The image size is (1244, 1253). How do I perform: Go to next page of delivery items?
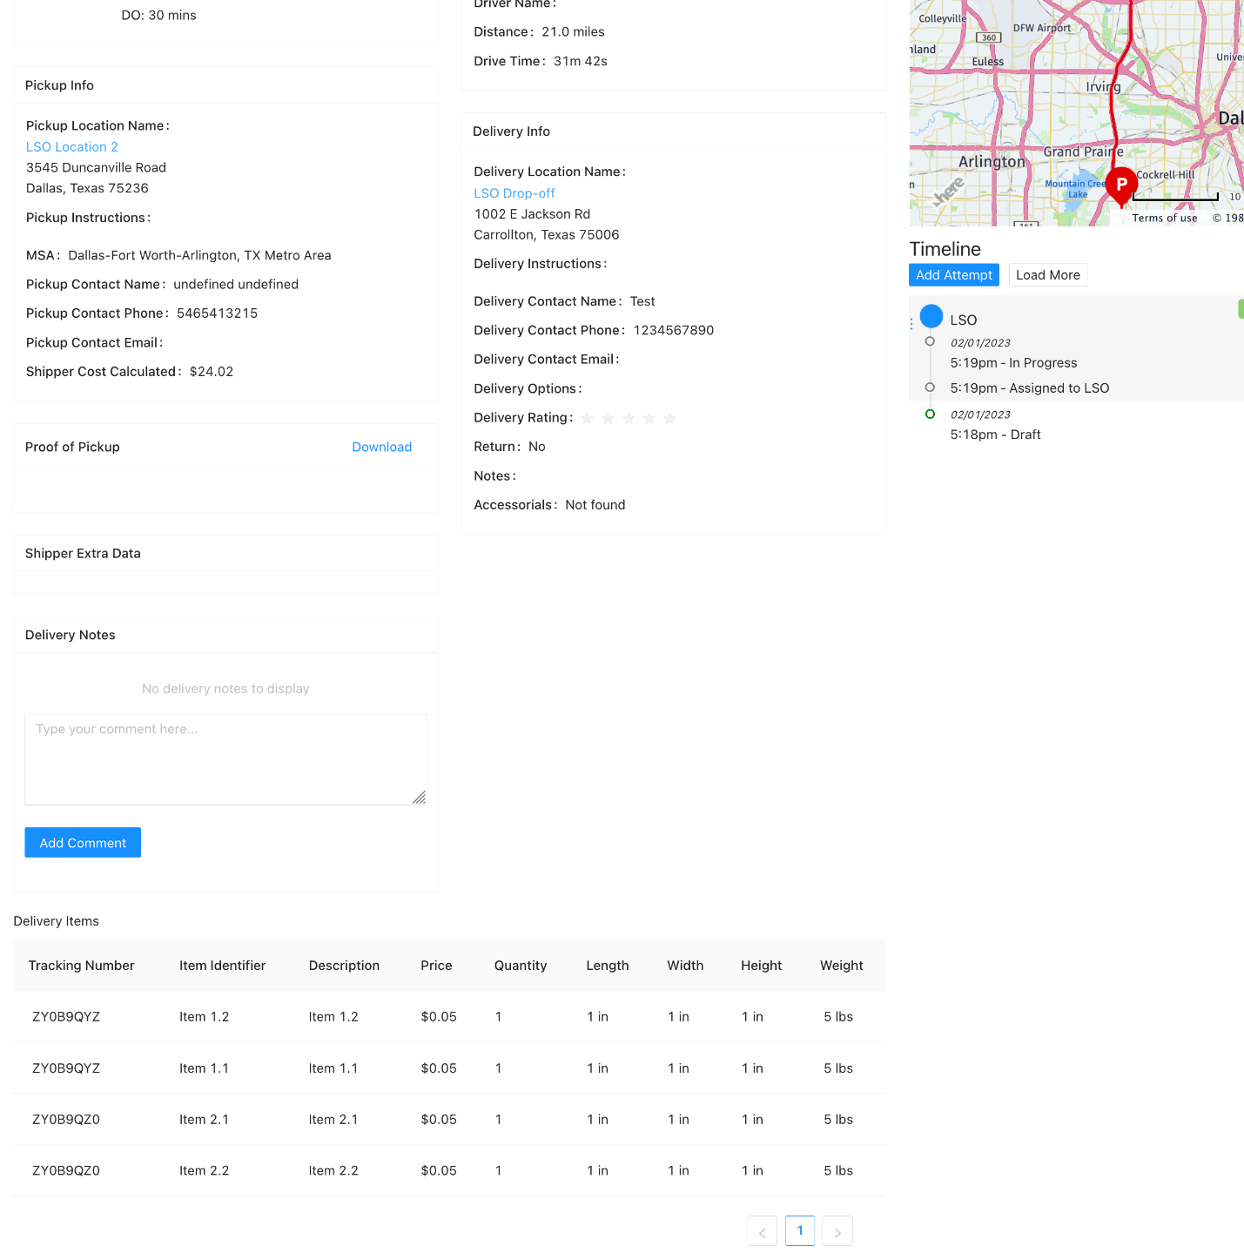(837, 1231)
